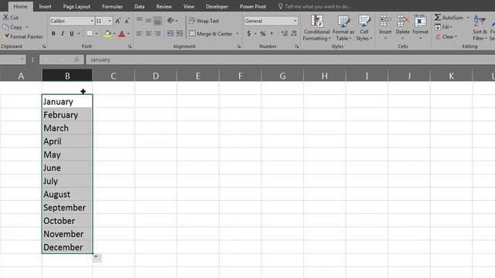Apply comma style
This screenshot has height=278, width=495.
pos(271,33)
